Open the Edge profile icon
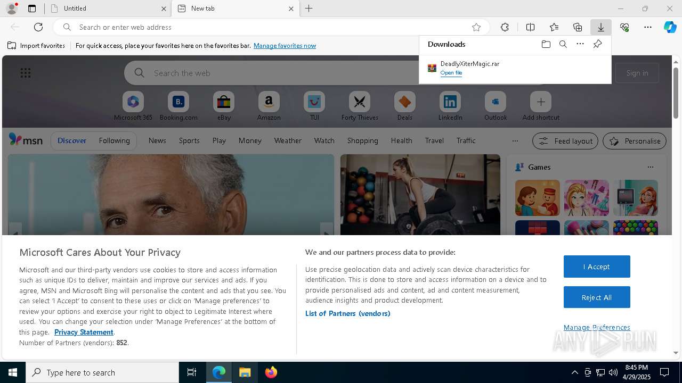 (12, 9)
